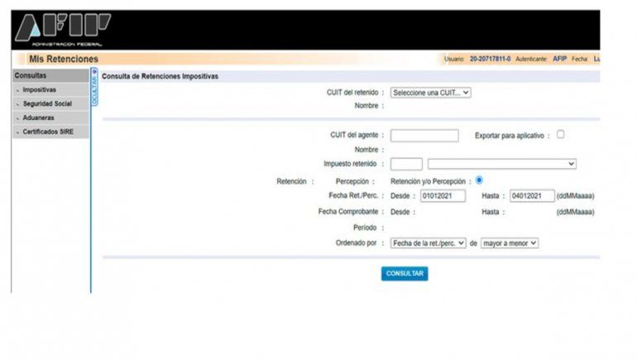Open the Ordenado por field dropdown

pos(429,242)
